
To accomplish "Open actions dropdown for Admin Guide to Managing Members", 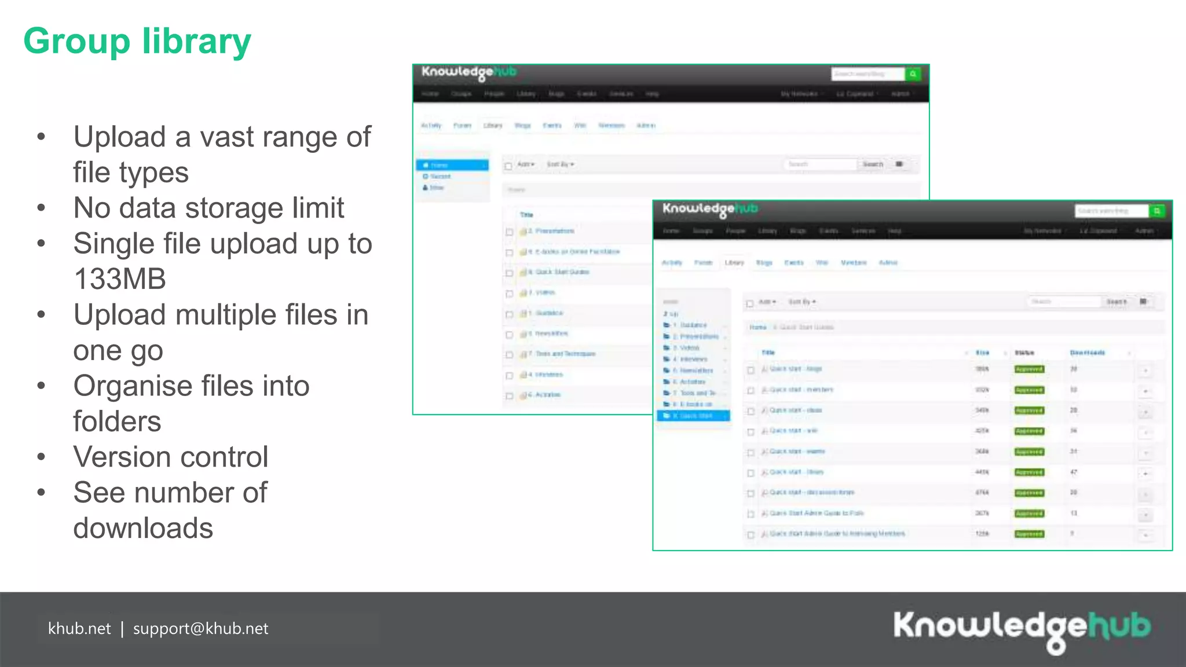I will [x=1146, y=536].
